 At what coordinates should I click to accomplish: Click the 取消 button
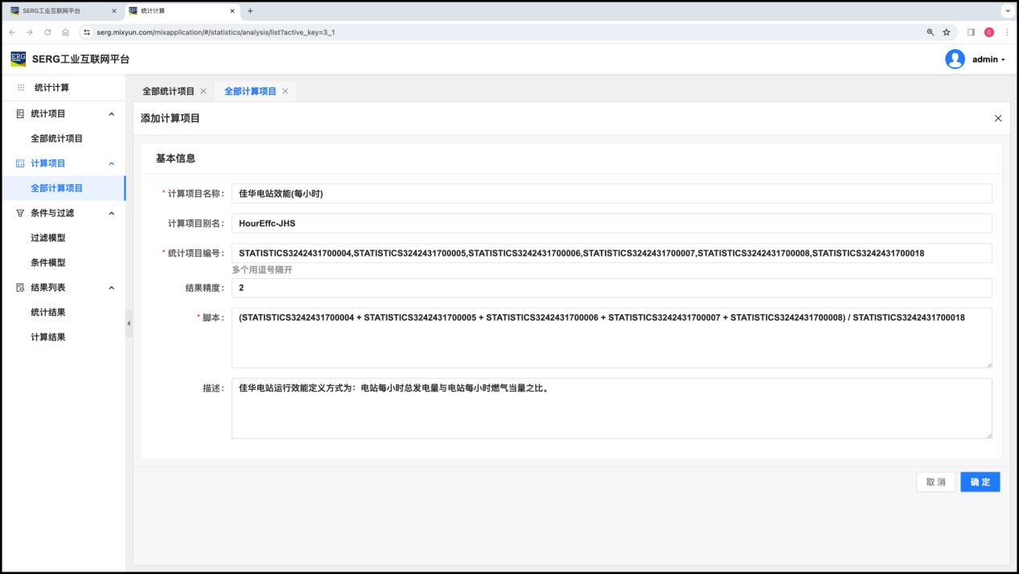[x=935, y=482]
